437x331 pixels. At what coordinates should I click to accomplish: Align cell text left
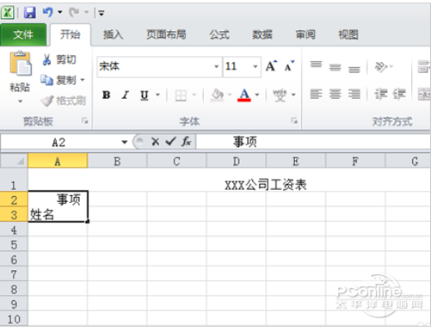click(x=316, y=94)
